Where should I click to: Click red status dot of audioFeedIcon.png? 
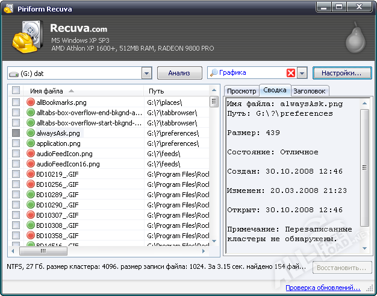pyautogui.click(x=31, y=154)
